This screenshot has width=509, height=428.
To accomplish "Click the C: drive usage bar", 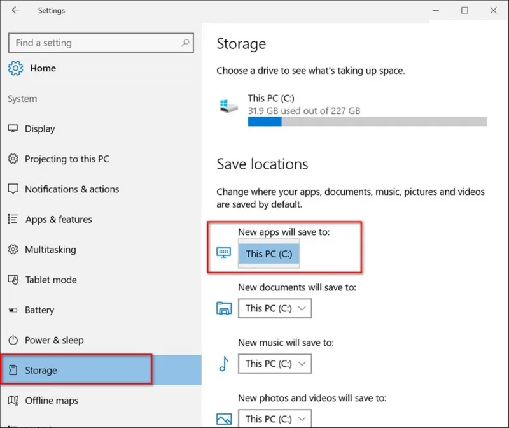I will coord(367,122).
